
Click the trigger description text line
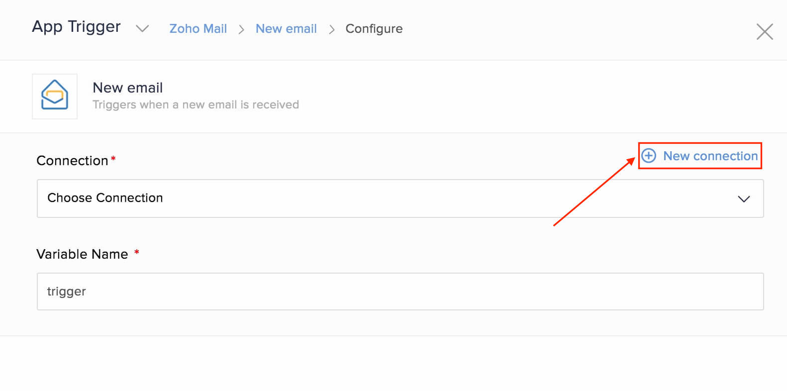coord(196,104)
